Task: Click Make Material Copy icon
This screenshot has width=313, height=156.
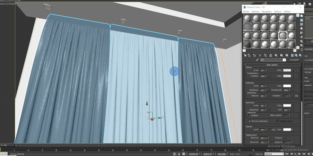Action: point(265,55)
